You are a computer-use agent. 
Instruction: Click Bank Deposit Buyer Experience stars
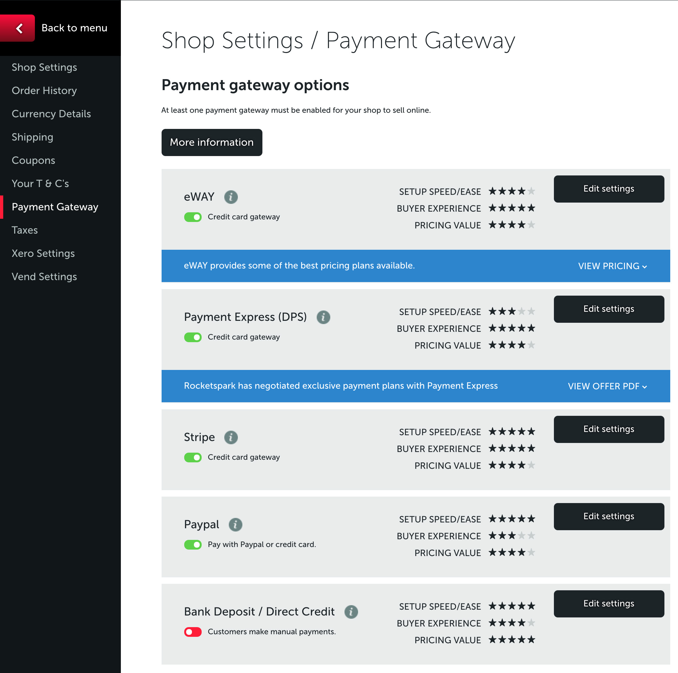(512, 623)
